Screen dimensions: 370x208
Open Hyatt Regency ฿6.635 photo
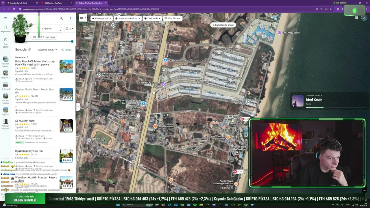coord(66,156)
